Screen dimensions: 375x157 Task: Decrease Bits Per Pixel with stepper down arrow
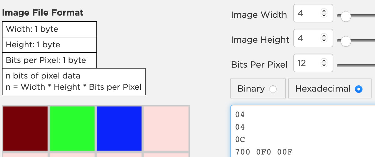click(324, 65)
